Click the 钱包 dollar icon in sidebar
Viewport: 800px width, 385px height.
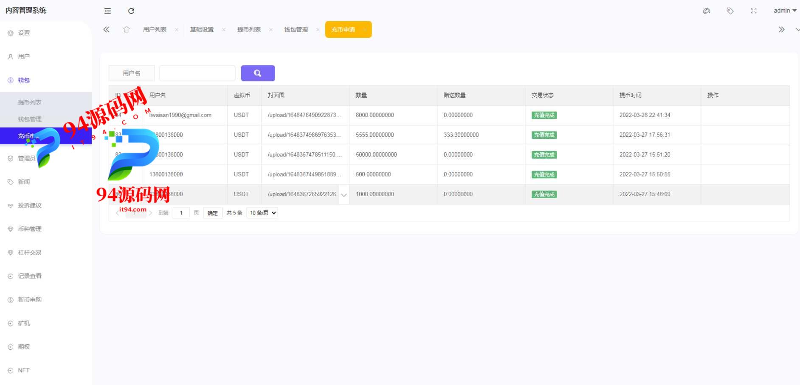point(11,80)
